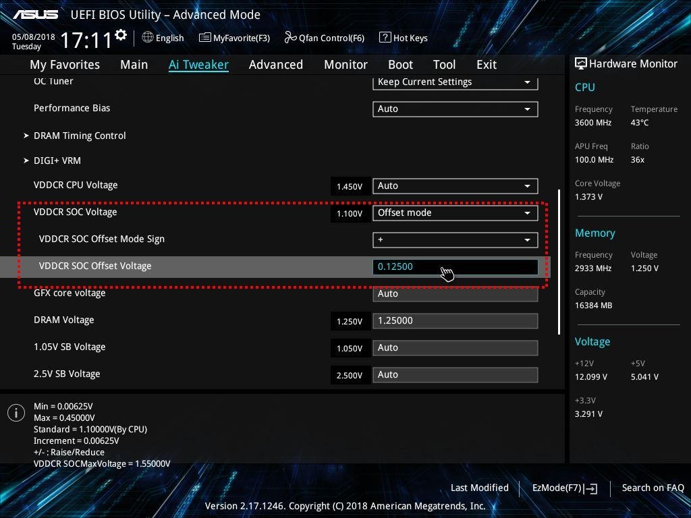This screenshot has height=518, width=691.
Task: Click the Hardware Monitor icon
Action: pyautogui.click(x=581, y=63)
